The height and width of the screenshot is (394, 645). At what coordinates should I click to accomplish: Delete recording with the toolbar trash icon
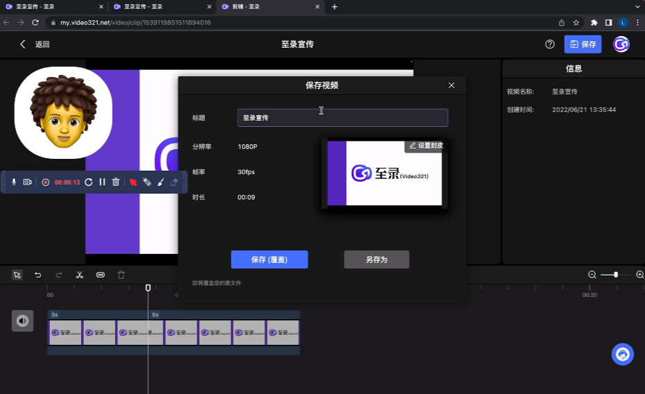(x=116, y=182)
